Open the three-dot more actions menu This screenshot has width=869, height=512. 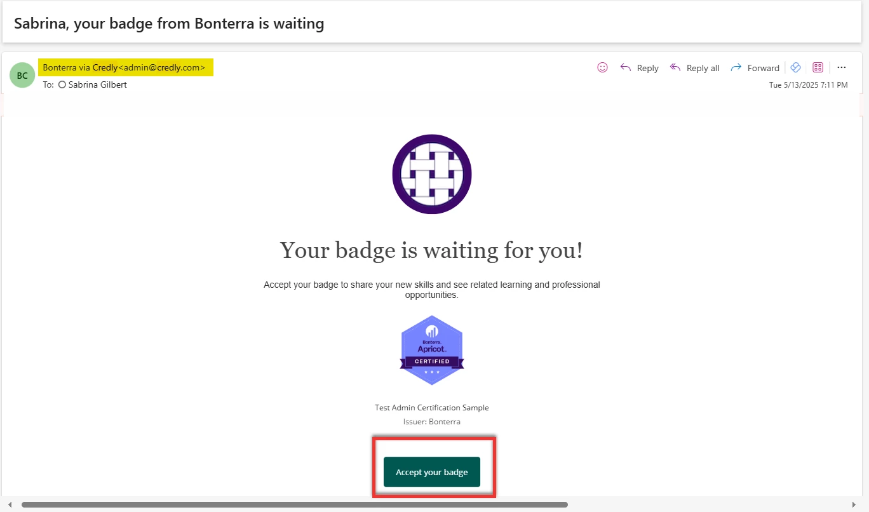[x=842, y=67]
